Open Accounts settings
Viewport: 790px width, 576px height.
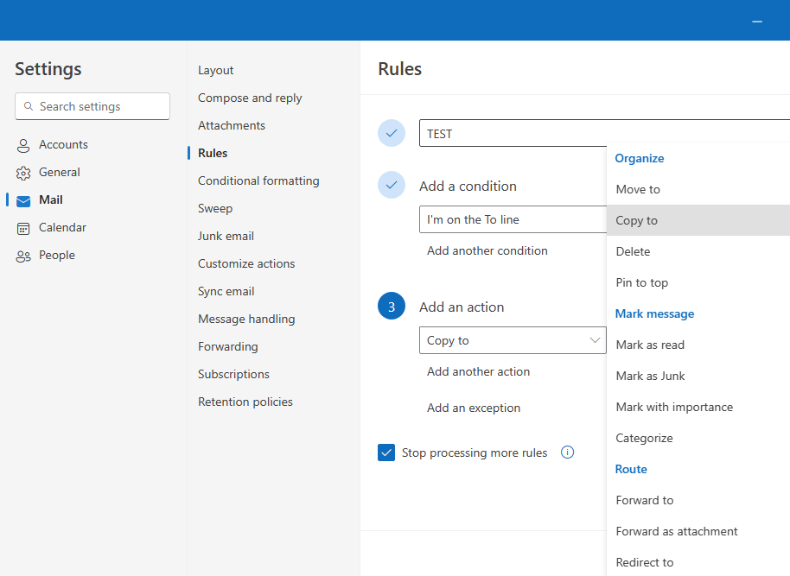coord(63,144)
